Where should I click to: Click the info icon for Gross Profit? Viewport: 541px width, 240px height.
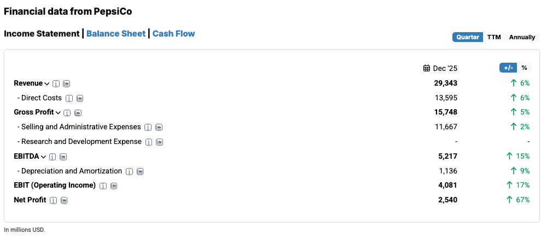[x=67, y=113]
